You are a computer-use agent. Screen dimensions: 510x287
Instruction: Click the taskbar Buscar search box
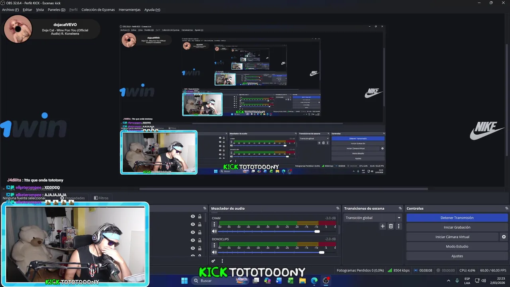point(221,281)
